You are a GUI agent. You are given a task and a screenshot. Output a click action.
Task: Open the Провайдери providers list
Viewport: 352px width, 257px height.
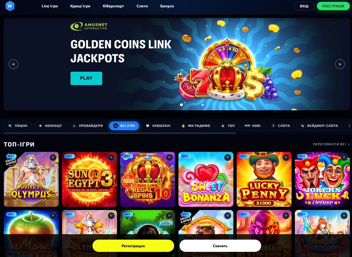click(87, 126)
